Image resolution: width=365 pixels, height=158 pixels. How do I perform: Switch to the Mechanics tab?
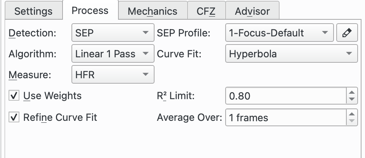coord(153,11)
